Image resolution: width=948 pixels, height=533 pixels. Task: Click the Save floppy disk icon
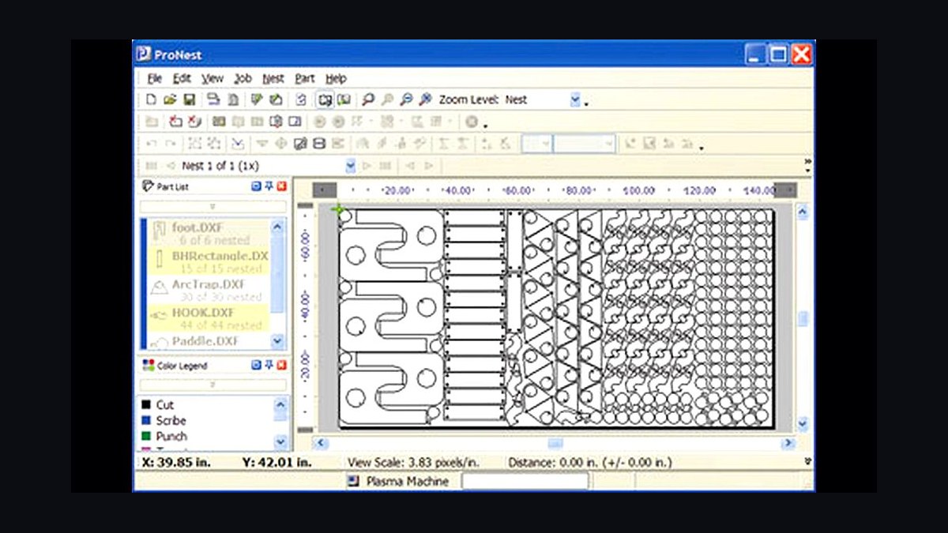[190, 99]
